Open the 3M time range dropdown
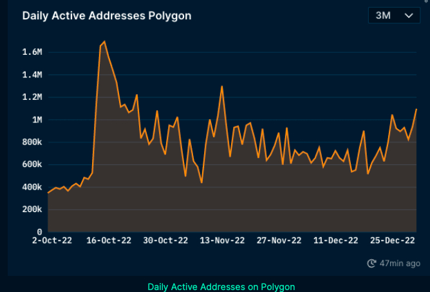The image size is (430, 292). tap(394, 15)
